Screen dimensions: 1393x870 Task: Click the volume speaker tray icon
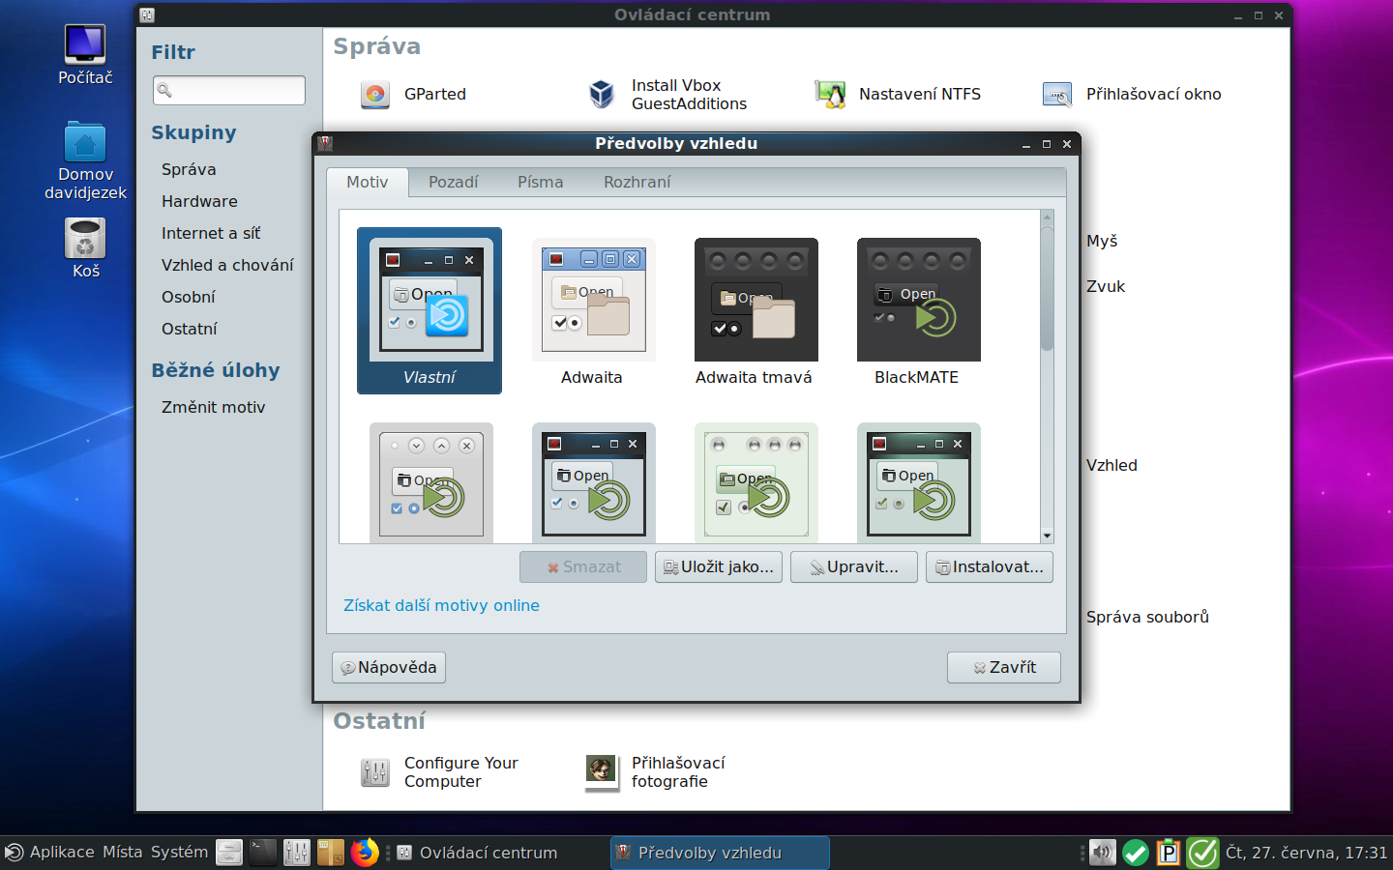pos(1102,853)
